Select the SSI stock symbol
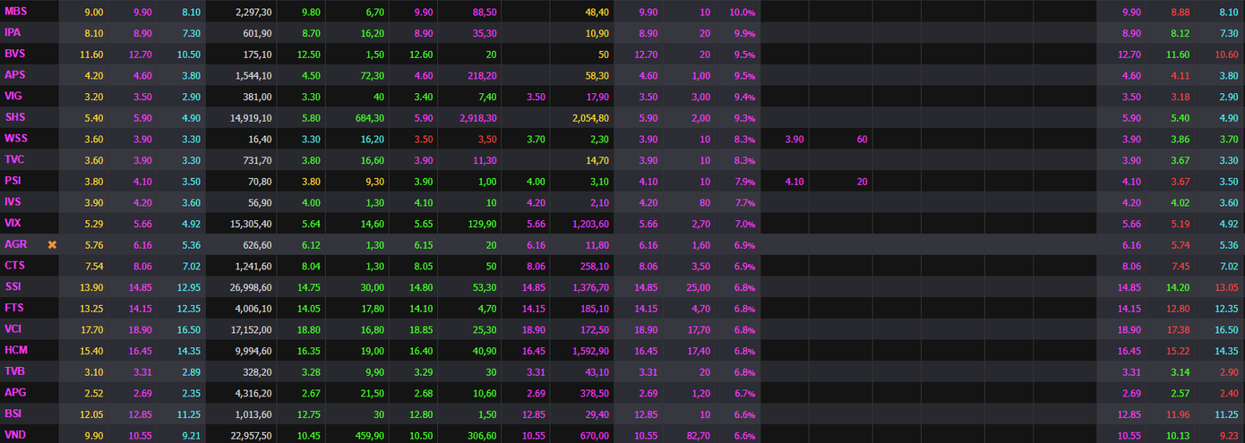The width and height of the screenshot is (1245, 443). (x=13, y=287)
